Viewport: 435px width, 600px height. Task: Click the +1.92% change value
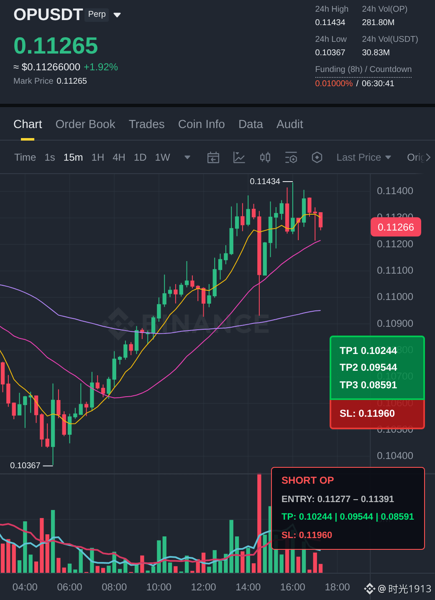(101, 67)
